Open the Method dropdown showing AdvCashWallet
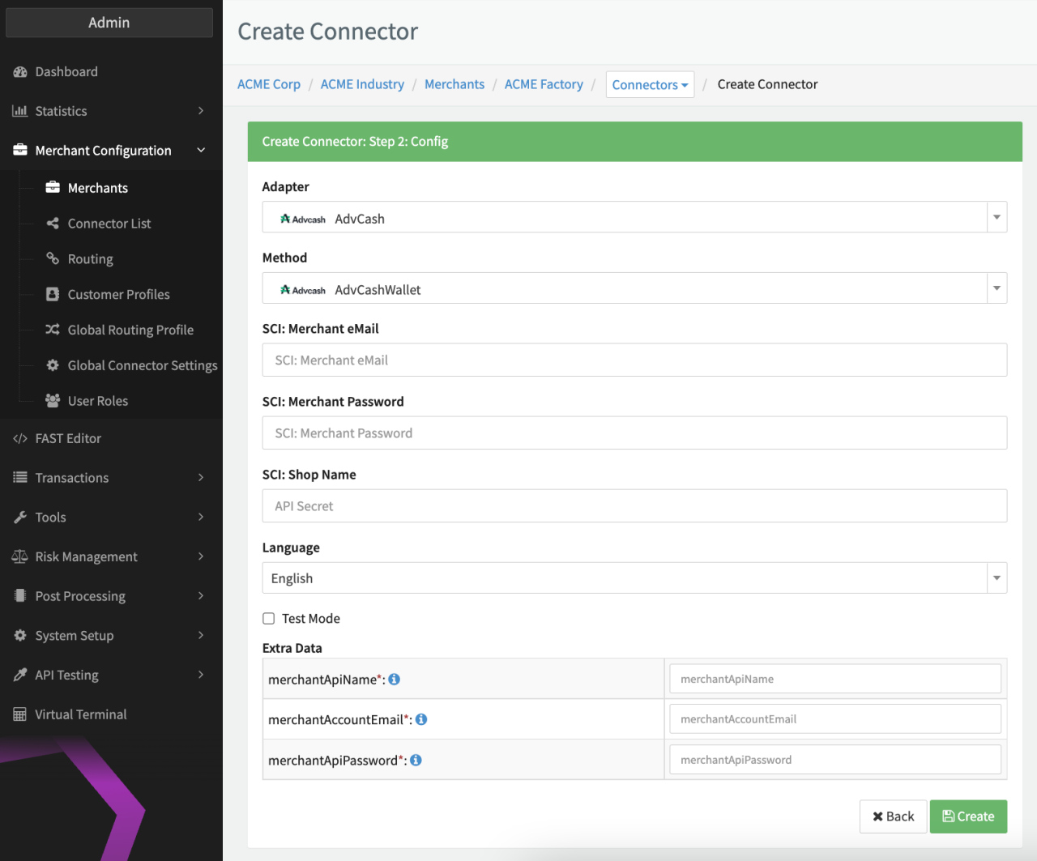The image size is (1037, 861). 634,288
